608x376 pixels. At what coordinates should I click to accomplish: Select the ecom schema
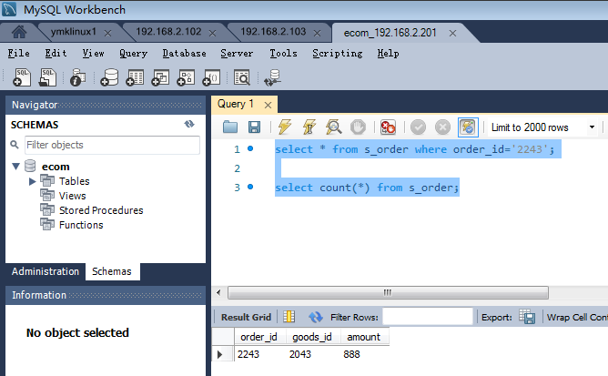(x=56, y=167)
